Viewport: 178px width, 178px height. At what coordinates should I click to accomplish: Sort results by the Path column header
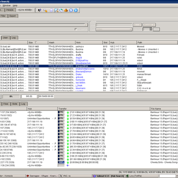tap(157, 42)
